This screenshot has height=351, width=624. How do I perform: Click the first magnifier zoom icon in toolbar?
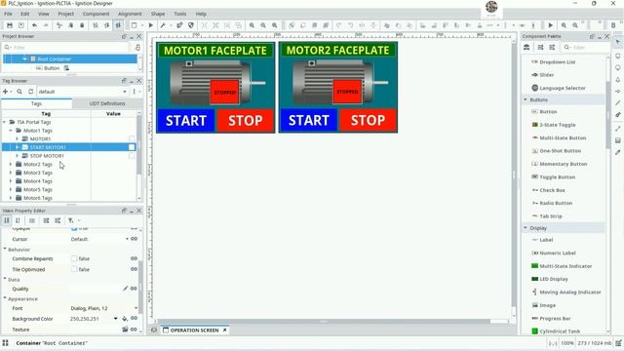coord(252,25)
